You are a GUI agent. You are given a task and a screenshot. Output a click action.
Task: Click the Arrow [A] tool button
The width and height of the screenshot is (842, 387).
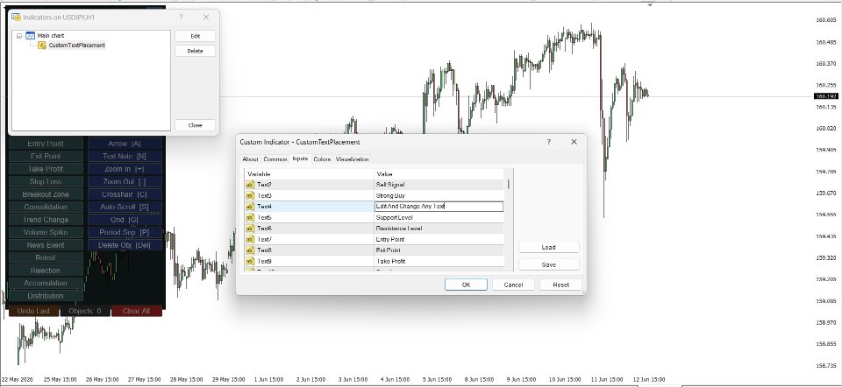pyautogui.click(x=125, y=144)
